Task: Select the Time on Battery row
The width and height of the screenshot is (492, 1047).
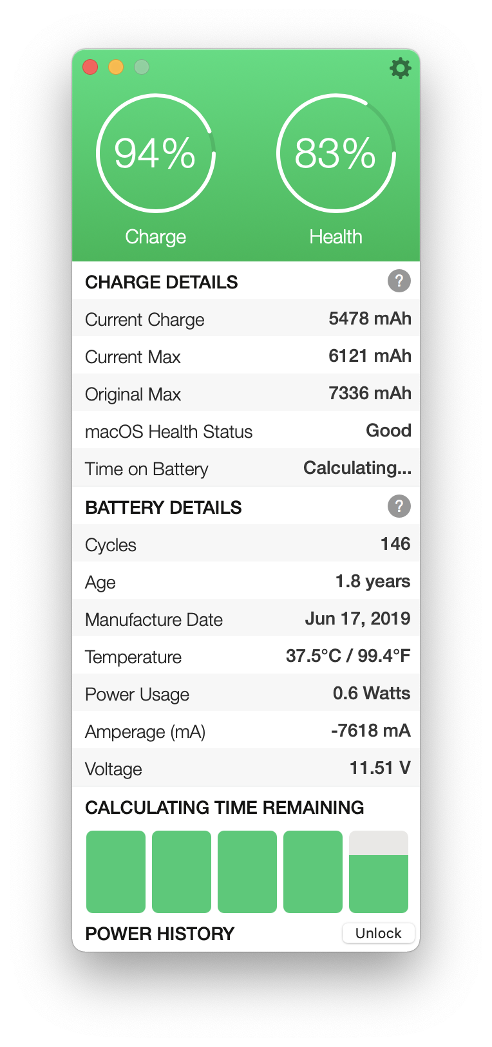Action: 246,468
